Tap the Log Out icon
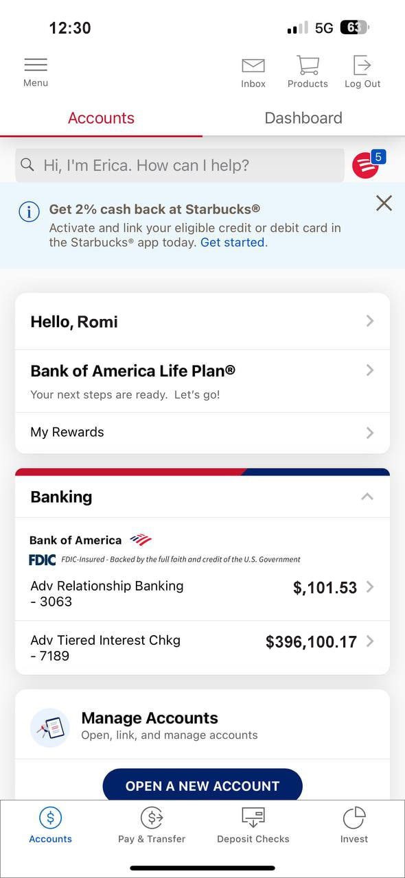Image resolution: width=405 pixels, height=878 pixels. coord(362,65)
